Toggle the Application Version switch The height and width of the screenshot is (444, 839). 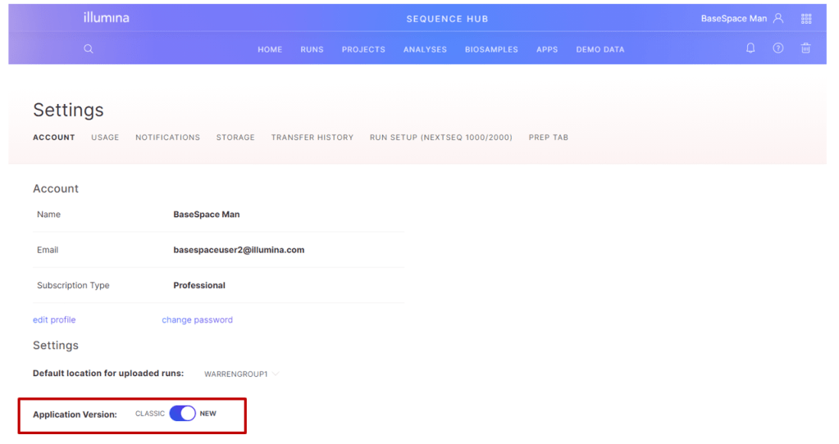point(182,414)
